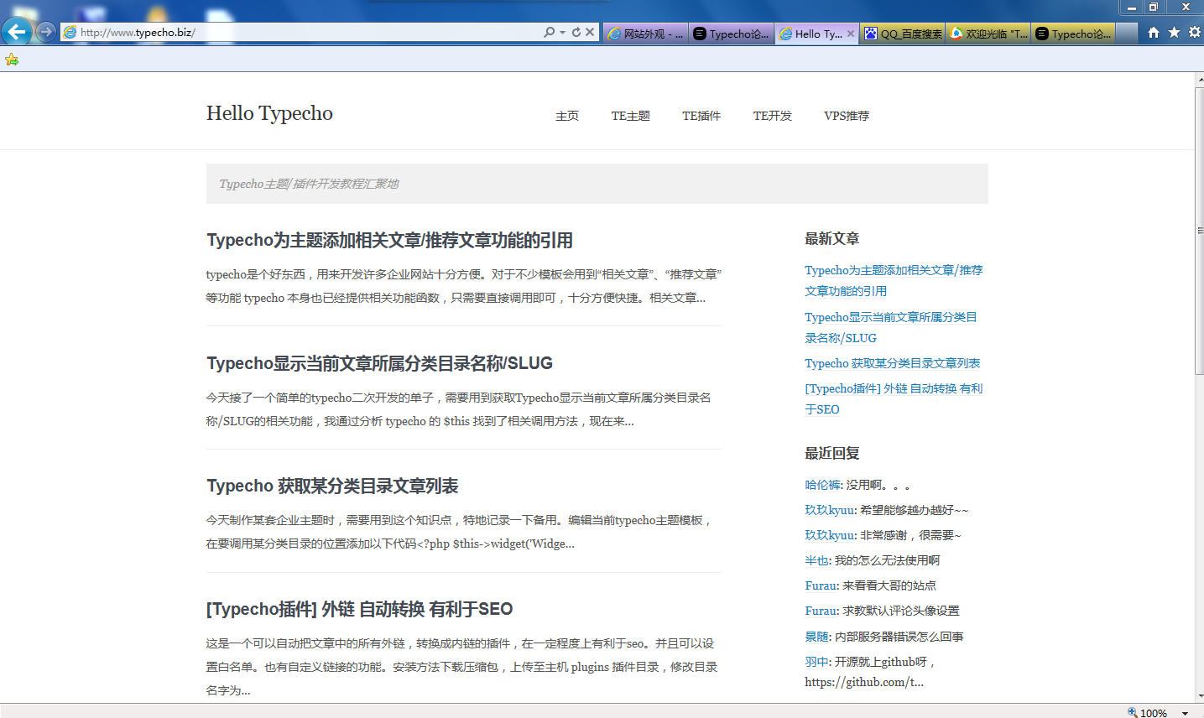Screen dimensions: 1204x718
Task: Click sidebar link Typecho为主题添加相关文章/推荐文章功能的引用
Action: pyautogui.click(x=894, y=280)
